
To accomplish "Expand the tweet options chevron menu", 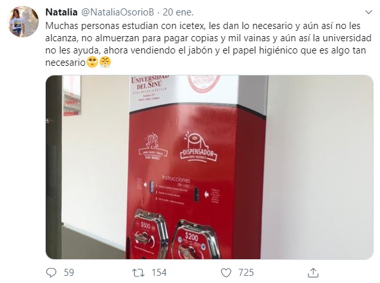I will tap(368, 12).
